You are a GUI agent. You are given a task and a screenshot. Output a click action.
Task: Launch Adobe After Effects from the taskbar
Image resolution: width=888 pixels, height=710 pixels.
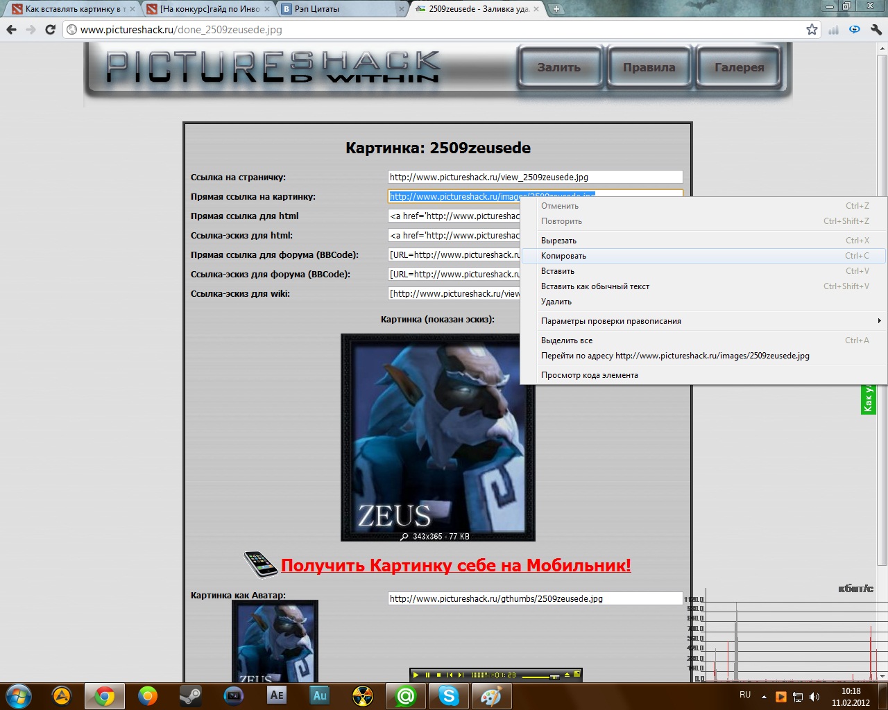(x=277, y=695)
